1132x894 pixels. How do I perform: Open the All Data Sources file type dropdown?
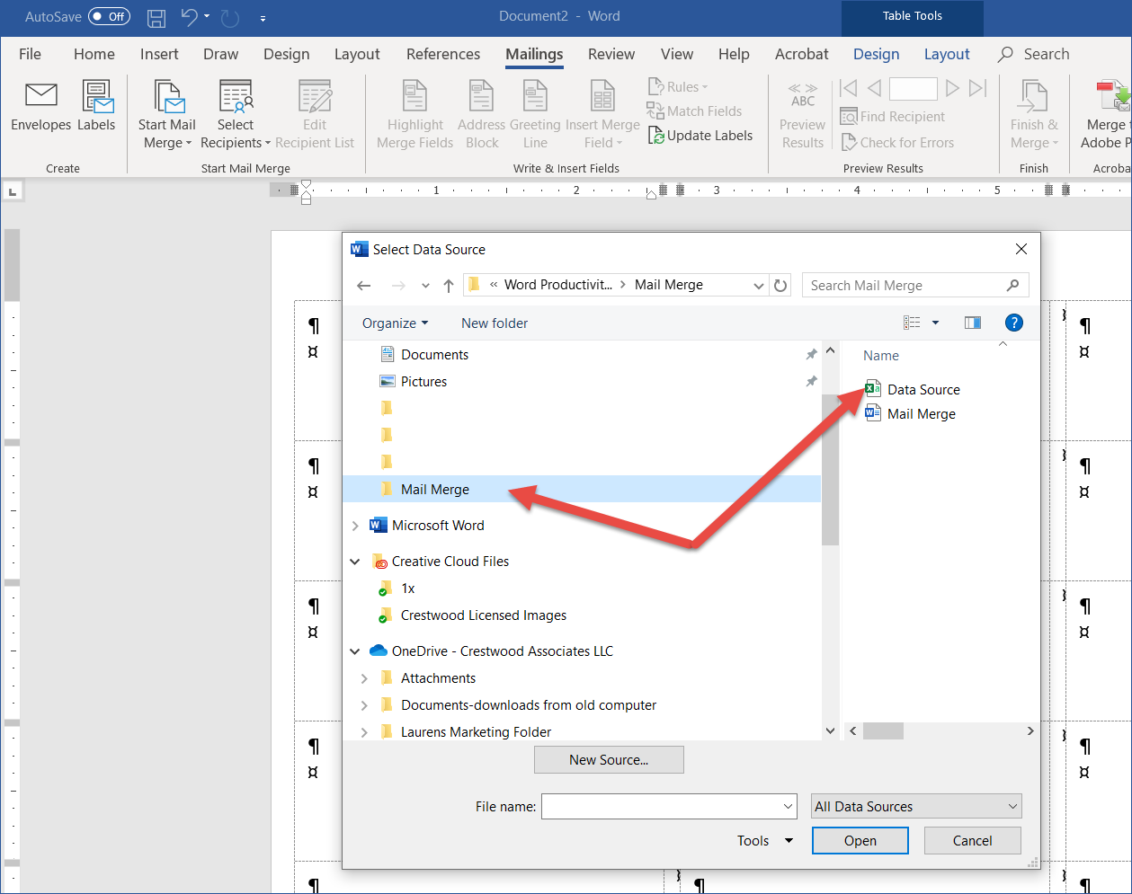point(916,806)
